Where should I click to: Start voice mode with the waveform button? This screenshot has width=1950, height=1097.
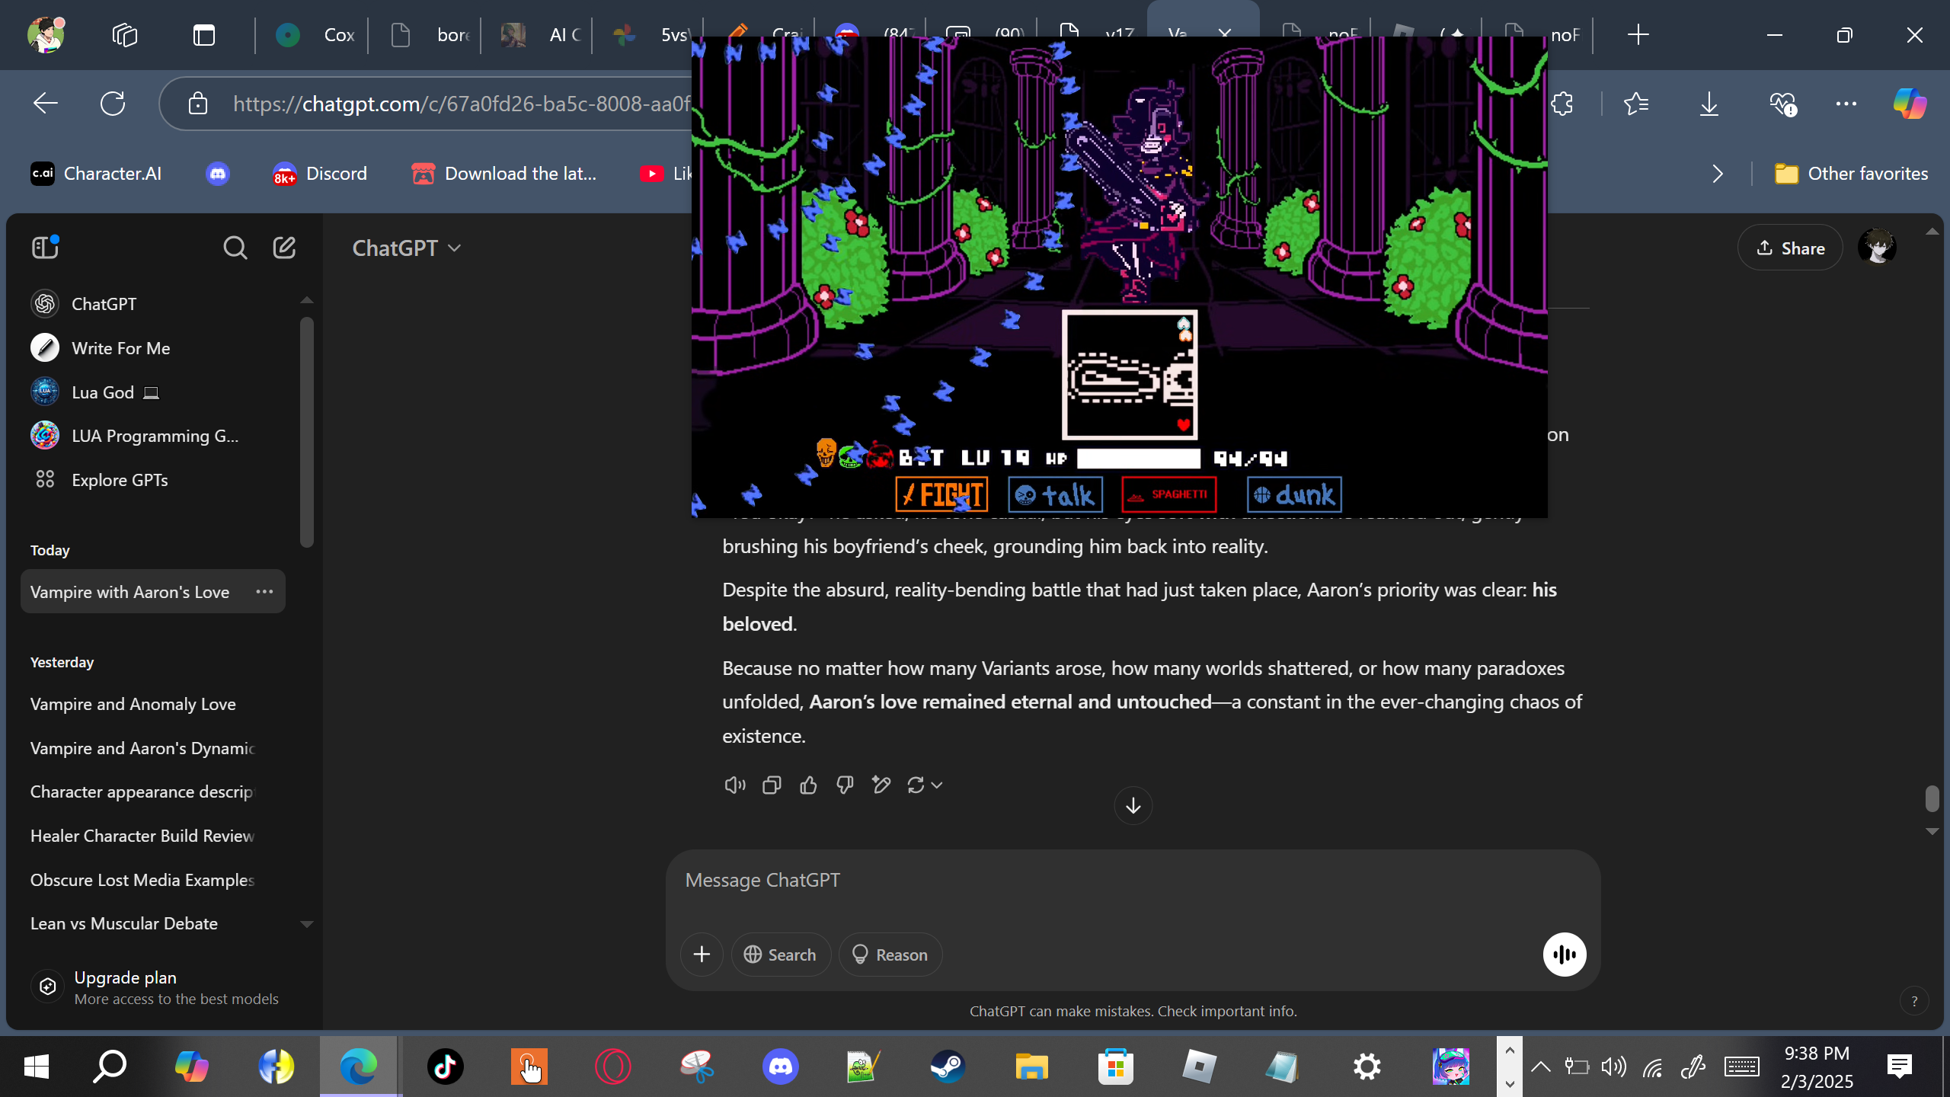[1565, 955]
